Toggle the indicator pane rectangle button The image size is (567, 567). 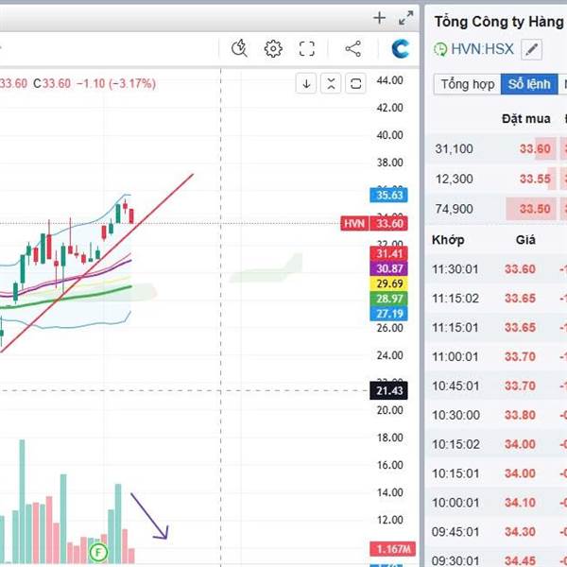click(x=355, y=84)
